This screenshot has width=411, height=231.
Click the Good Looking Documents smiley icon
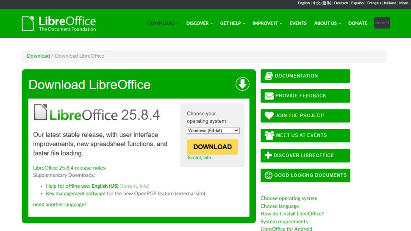coord(268,175)
